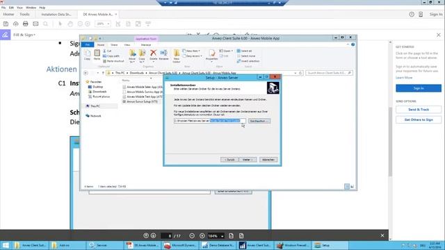
Task: Open the blue File tab in Explorer
Action: 88,44
